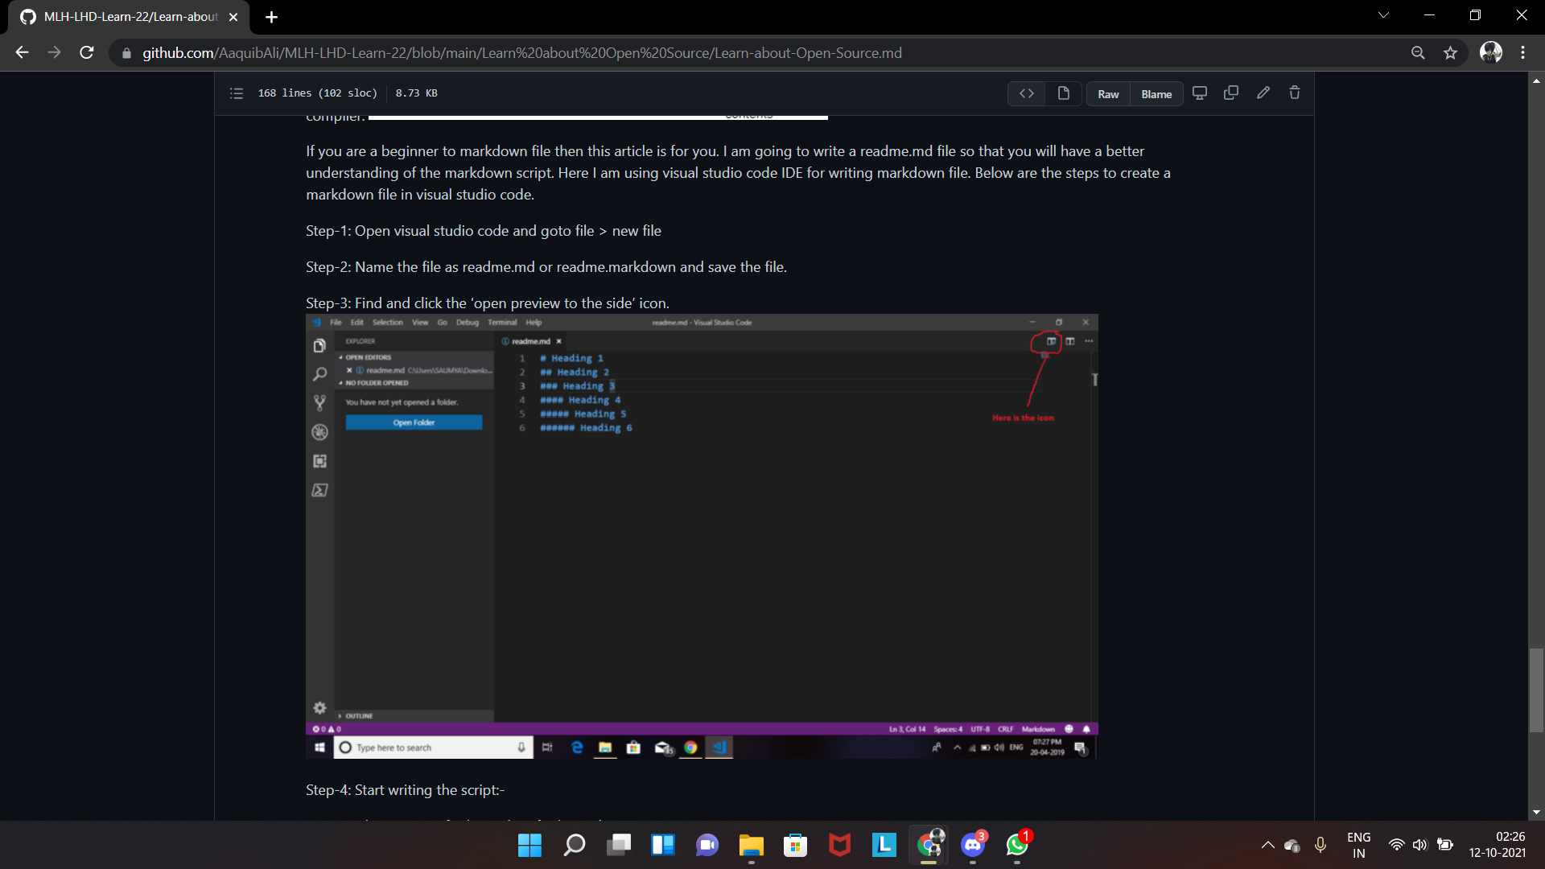
Task: Open the table of contents outline icon
Action: (x=237, y=93)
